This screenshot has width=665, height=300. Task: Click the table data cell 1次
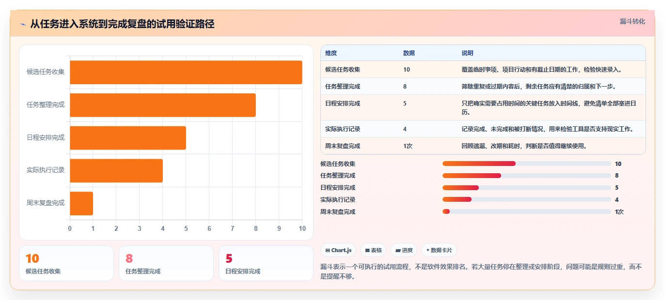(x=408, y=146)
